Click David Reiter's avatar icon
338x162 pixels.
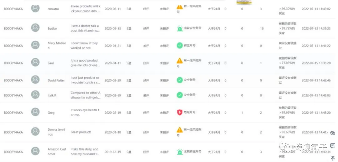tap(35, 79)
